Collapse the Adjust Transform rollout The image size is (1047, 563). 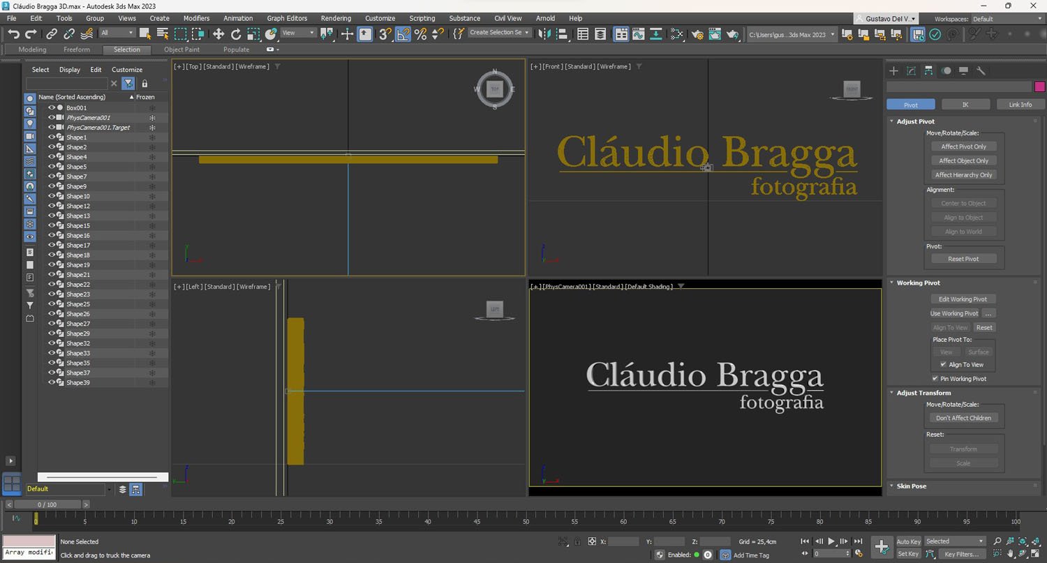point(923,393)
